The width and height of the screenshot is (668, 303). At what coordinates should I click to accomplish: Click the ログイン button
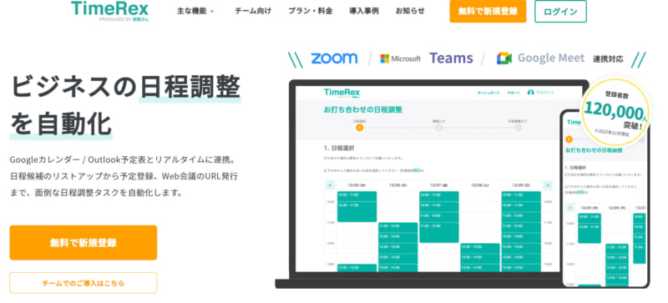[x=560, y=12]
